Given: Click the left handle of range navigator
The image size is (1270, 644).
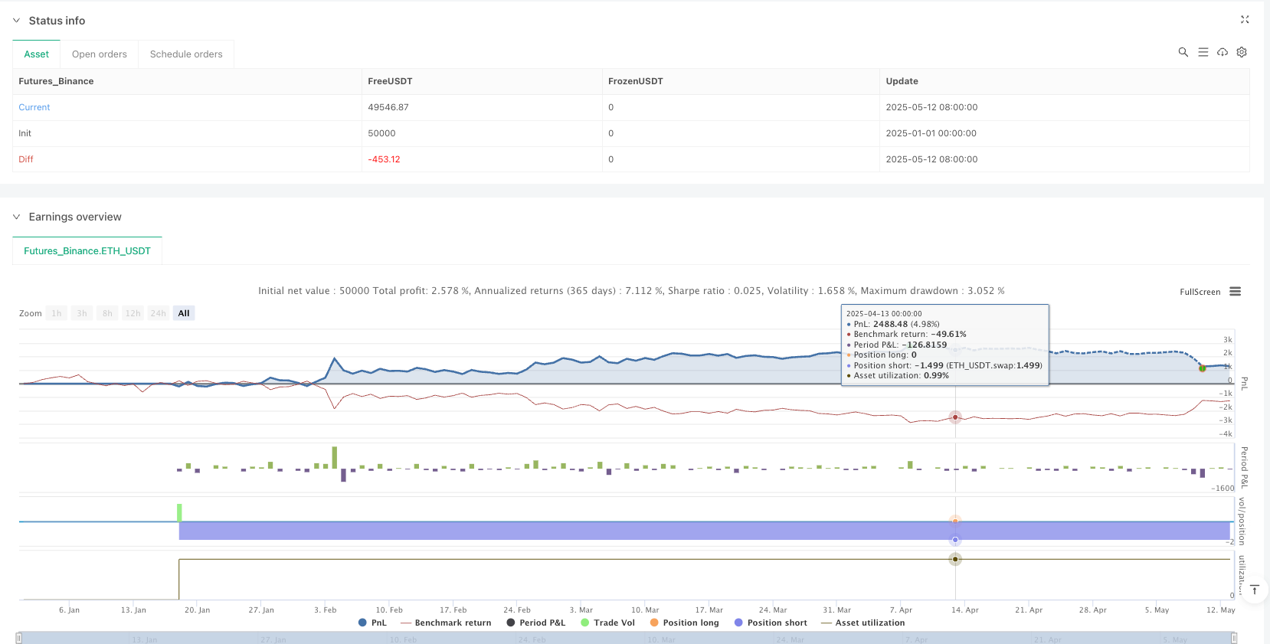Looking at the screenshot, I should pos(19,638).
